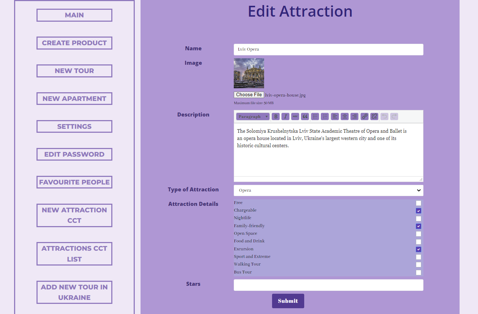Insert a link using the link icon

coord(365,116)
